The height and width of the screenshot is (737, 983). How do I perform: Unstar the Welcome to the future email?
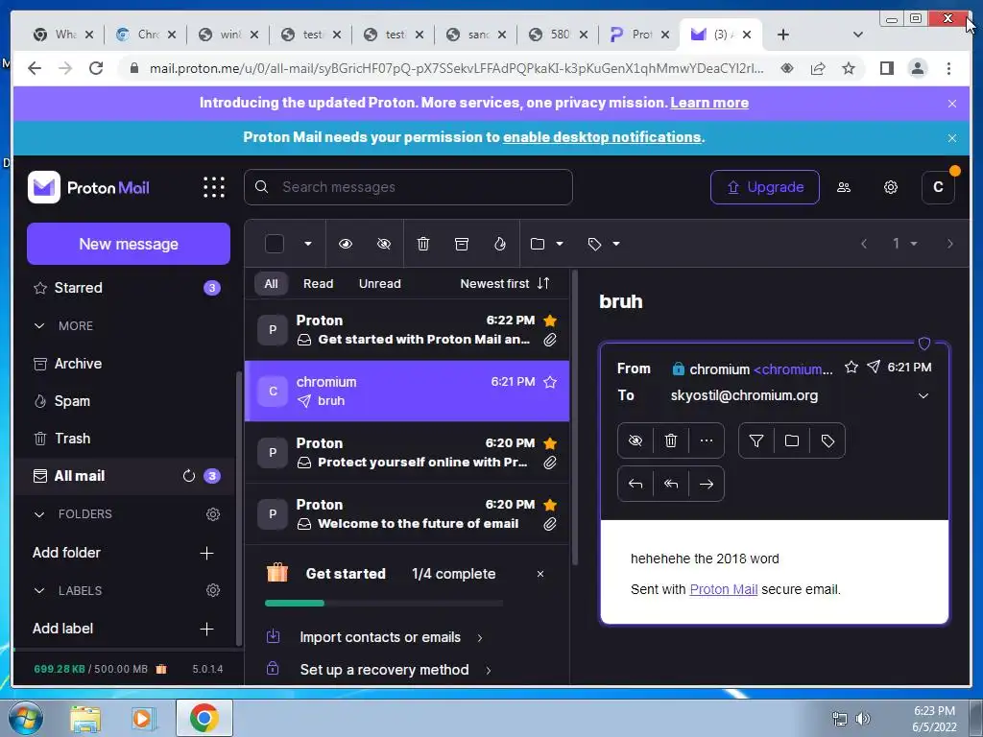click(x=550, y=505)
